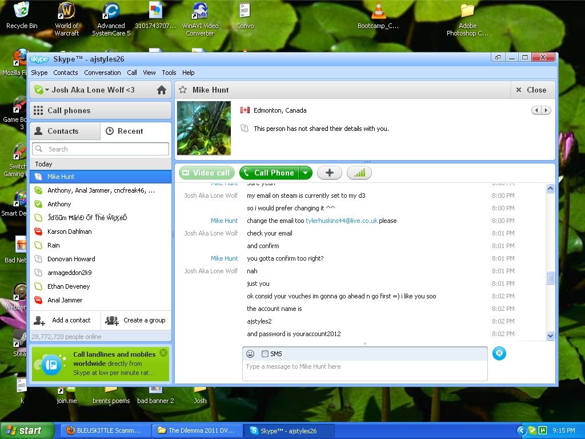Click the Skype compact view title bar button
Screen dimensions: 585x439
(x=498, y=57)
